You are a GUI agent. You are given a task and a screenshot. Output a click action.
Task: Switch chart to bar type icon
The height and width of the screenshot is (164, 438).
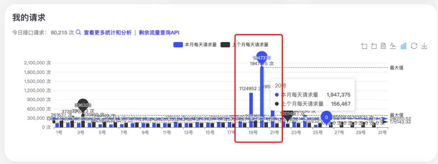click(x=404, y=46)
